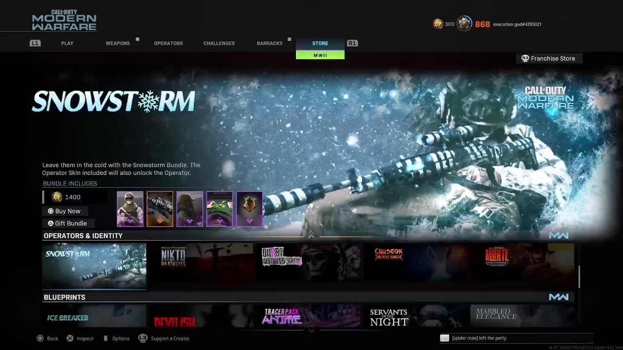Click the down chevron below Blueprints row

(311, 331)
